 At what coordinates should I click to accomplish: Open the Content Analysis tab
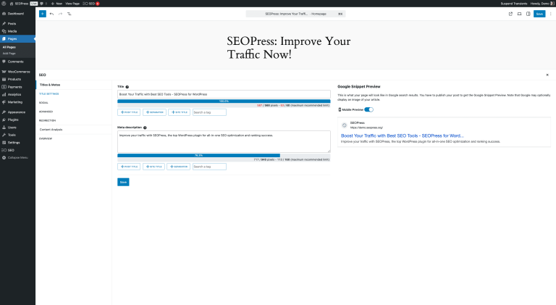point(51,129)
